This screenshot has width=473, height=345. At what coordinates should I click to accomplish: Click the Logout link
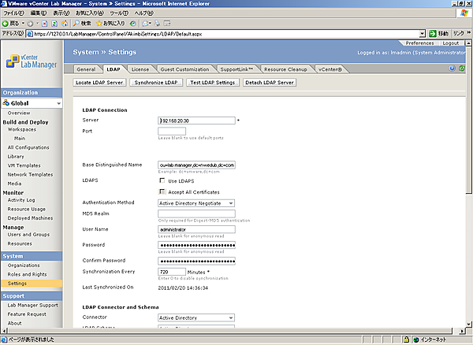click(x=451, y=43)
